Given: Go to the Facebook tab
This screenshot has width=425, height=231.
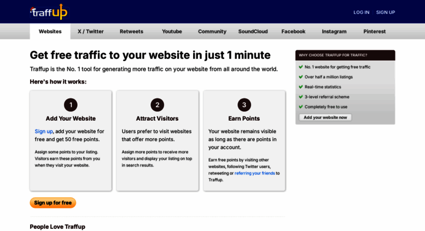Looking at the screenshot, I should (x=293, y=31).
